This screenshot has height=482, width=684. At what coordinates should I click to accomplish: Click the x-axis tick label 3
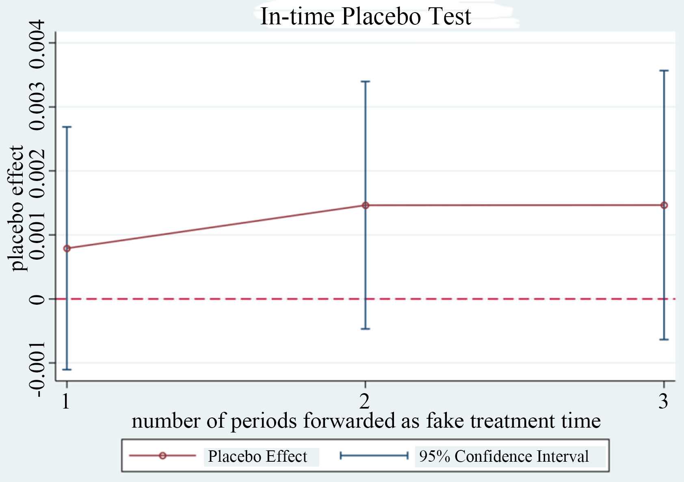[x=663, y=401]
